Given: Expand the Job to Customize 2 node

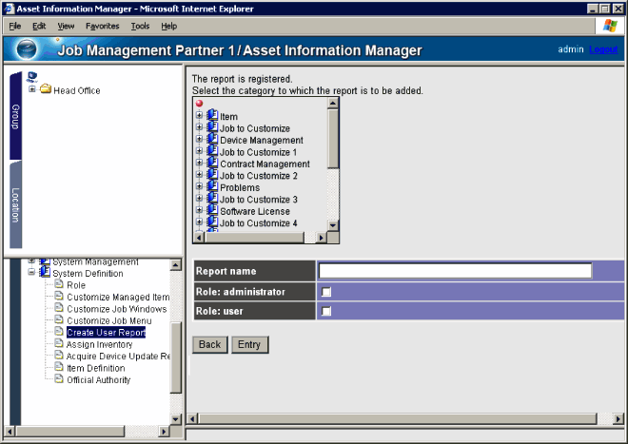Looking at the screenshot, I should coord(199,175).
